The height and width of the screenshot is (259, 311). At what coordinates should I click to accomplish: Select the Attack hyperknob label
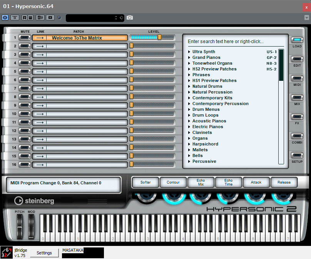(x=256, y=182)
